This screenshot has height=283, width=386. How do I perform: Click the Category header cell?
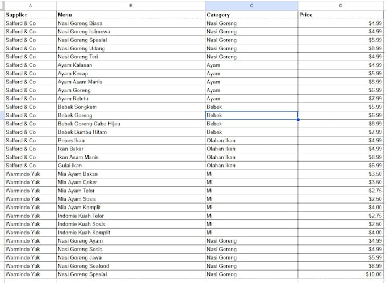point(251,15)
